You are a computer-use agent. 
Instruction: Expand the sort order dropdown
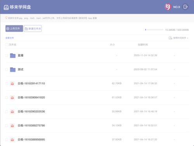pyautogui.click(x=181, y=38)
